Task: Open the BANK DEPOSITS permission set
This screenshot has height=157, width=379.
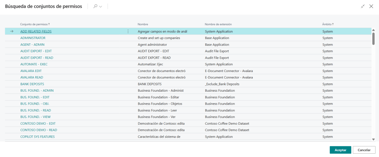Action: [32, 84]
